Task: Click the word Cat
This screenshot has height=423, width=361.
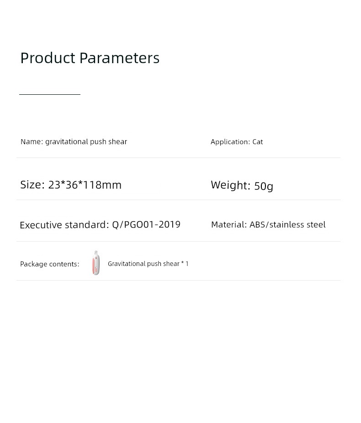Action: (x=258, y=142)
